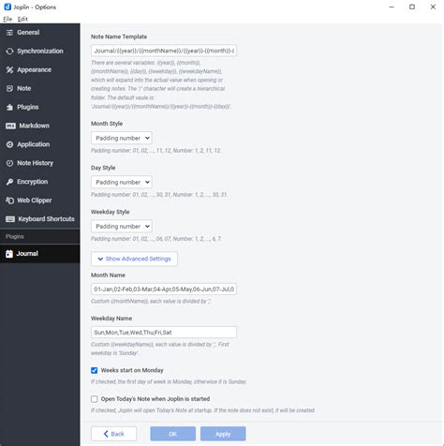Uncheck Weeks start on Monday

(94, 370)
